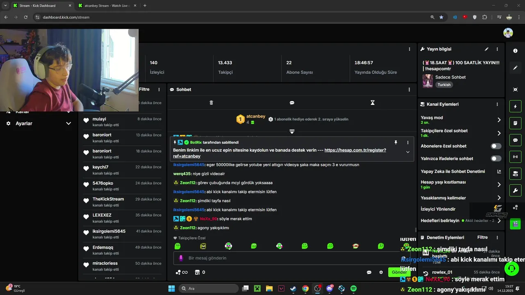525x295 pixels.
Task: Open Yayın bilgisi three-dot menu
Action: [x=497, y=49]
